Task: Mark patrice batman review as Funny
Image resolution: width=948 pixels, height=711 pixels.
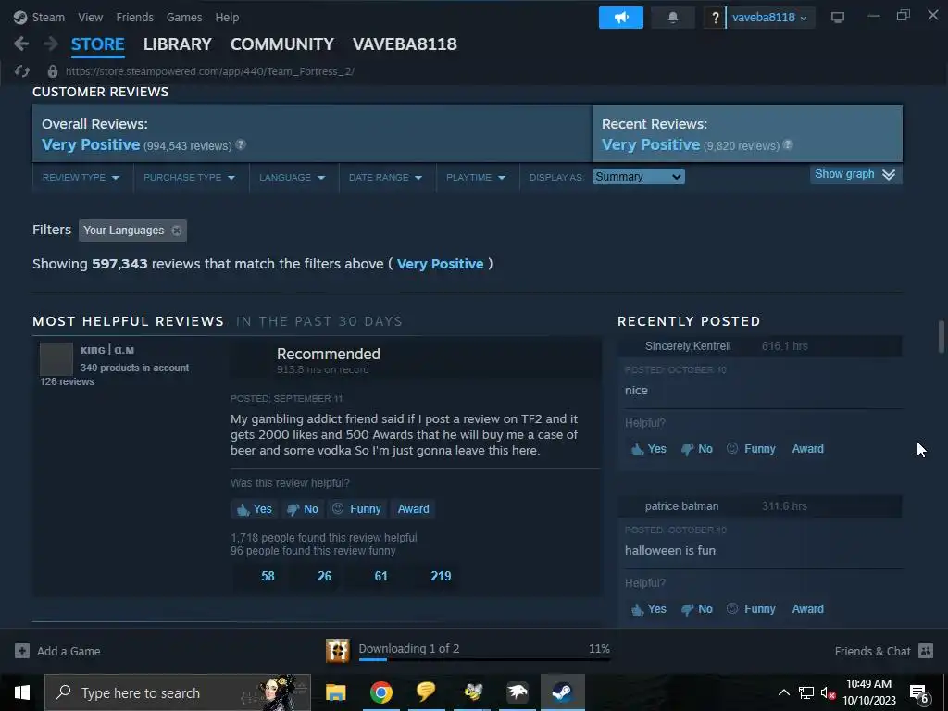Action: click(751, 609)
